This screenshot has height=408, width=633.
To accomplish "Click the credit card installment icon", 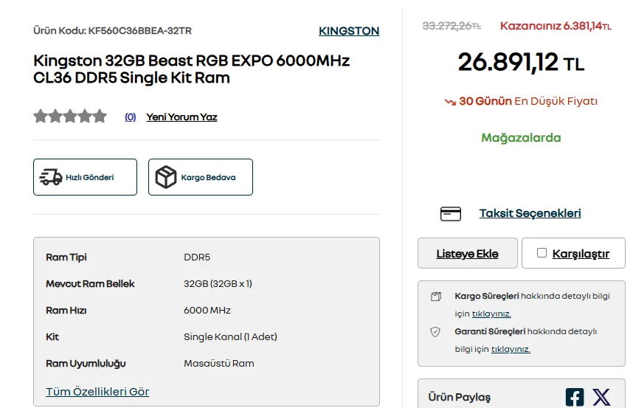I will tap(451, 214).
